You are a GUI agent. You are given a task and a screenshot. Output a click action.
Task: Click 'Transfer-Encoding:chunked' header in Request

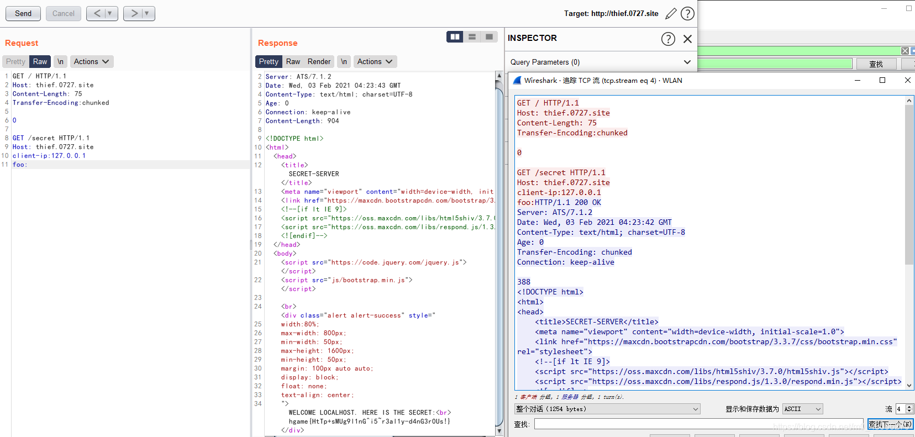coord(61,103)
